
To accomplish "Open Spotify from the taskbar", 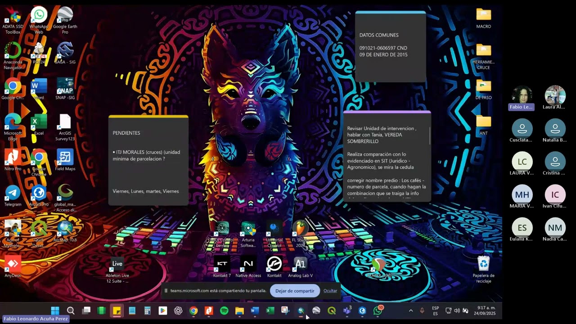I will 224,310.
